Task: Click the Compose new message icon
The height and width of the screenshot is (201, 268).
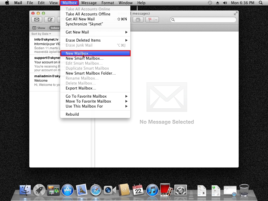Action: tap(49, 20)
